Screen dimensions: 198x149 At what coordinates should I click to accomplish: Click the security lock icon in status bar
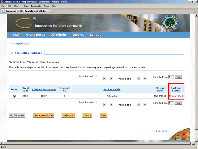(196, 147)
